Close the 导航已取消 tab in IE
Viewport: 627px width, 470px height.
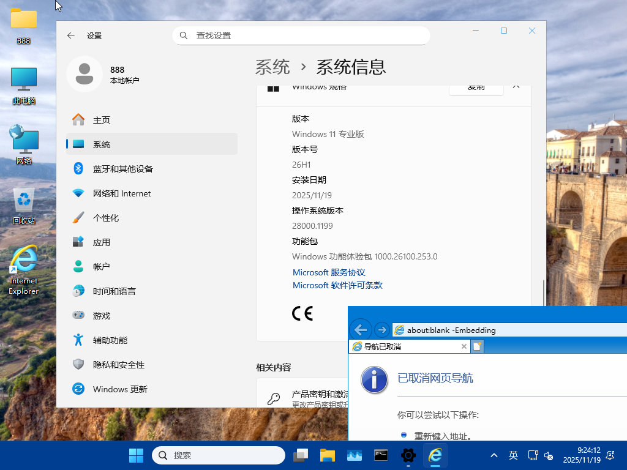[x=464, y=346]
